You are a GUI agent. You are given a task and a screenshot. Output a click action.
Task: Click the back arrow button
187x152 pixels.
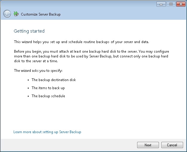click(7, 14)
